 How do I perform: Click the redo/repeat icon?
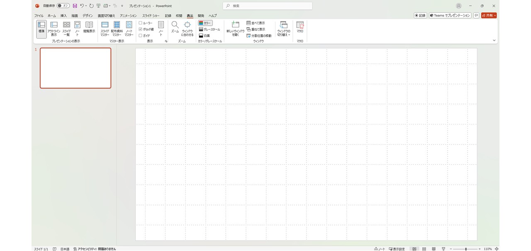coord(92,6)
